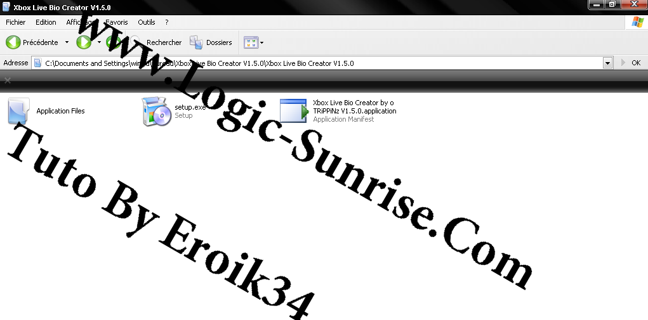Click the green forward arrow icon
This screenshot has width=648, height=320.
[x=84, y=42]
